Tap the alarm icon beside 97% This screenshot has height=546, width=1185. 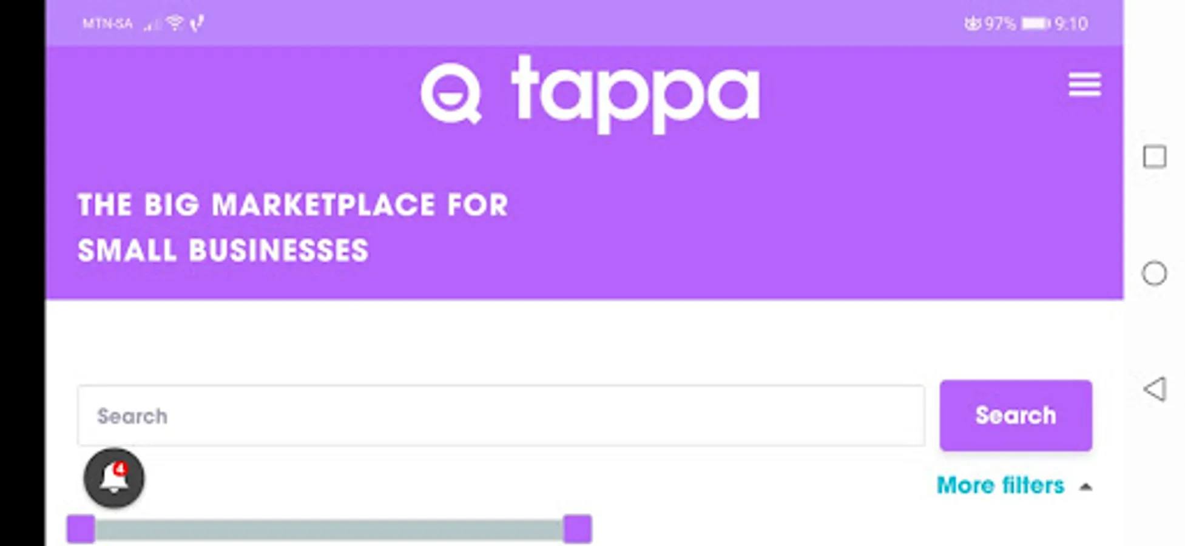coord(972,24)
